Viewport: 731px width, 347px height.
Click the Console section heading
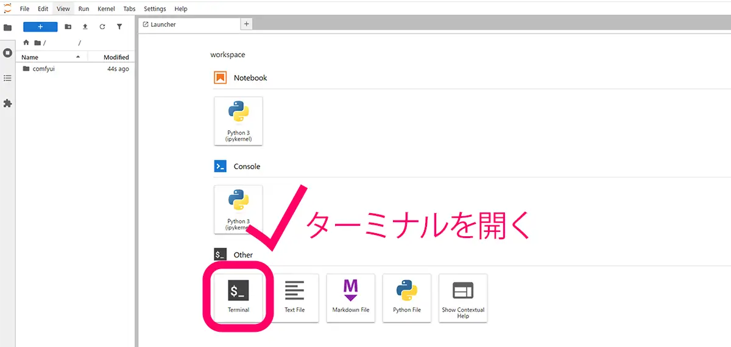[247, 166]
